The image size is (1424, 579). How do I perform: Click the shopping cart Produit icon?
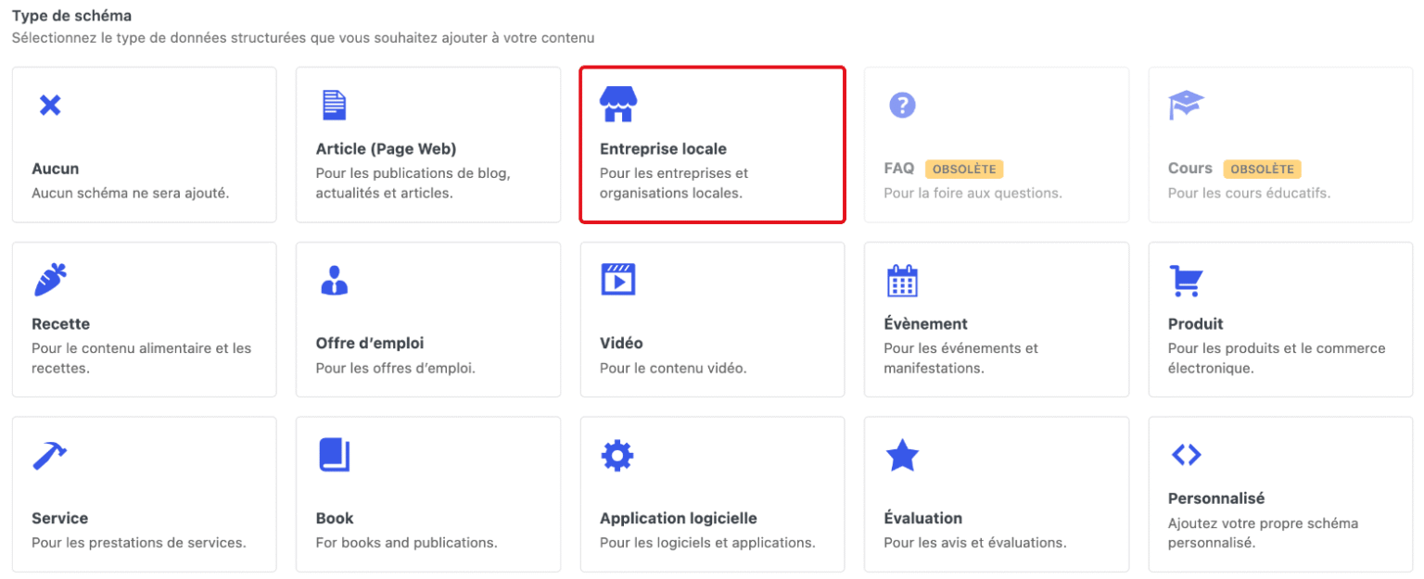point(1186,280)
